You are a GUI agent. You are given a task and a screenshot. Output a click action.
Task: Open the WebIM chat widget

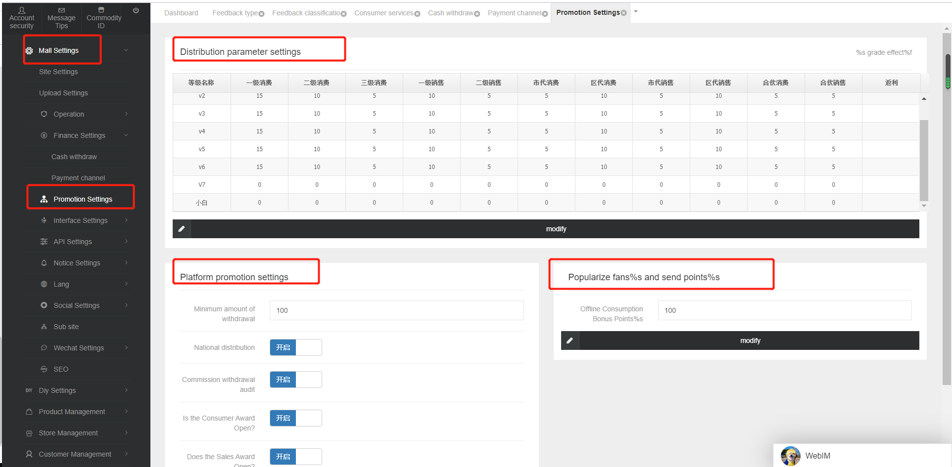pos(862,456)
